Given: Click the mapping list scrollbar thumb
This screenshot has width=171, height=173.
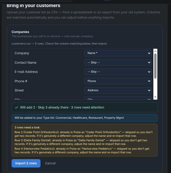Looking at the screenshot, I should pos(155,66).
